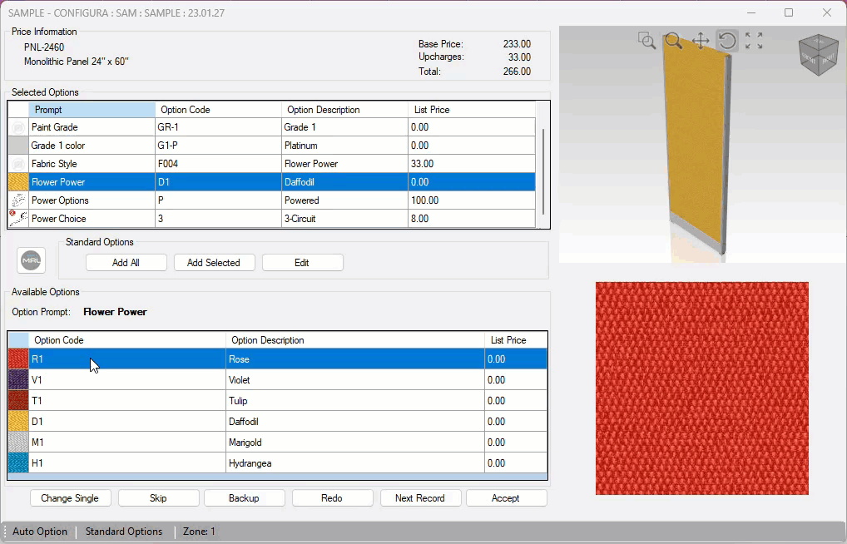Toggle Auto Option in status bar
This screenshot has width=847, height=544.
[40, 532]
